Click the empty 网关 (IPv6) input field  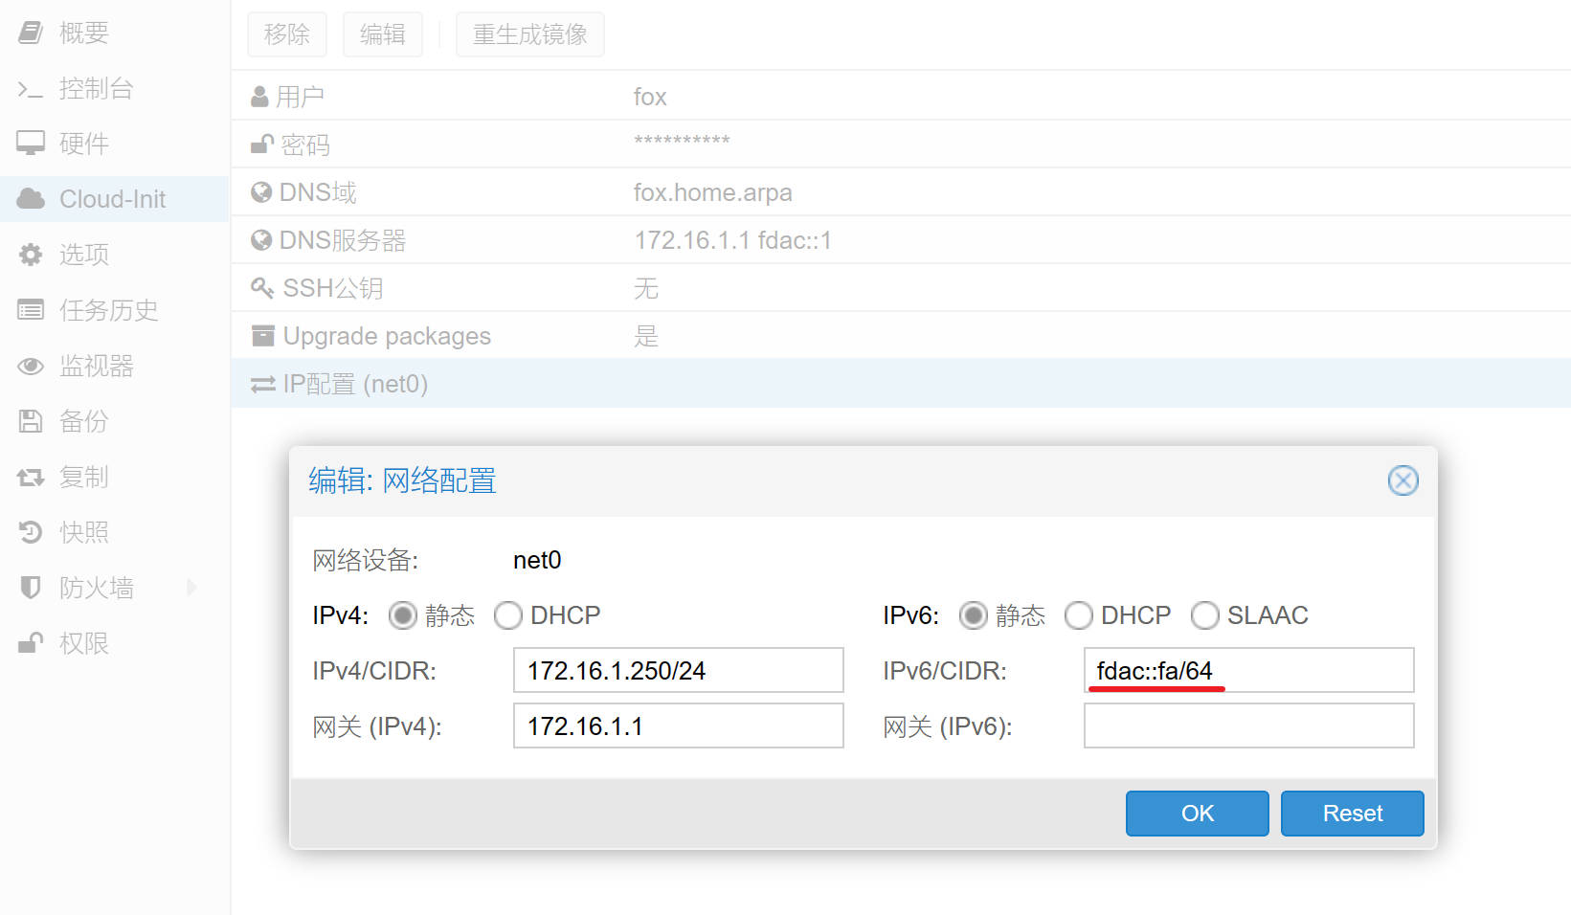(1249, 725)
